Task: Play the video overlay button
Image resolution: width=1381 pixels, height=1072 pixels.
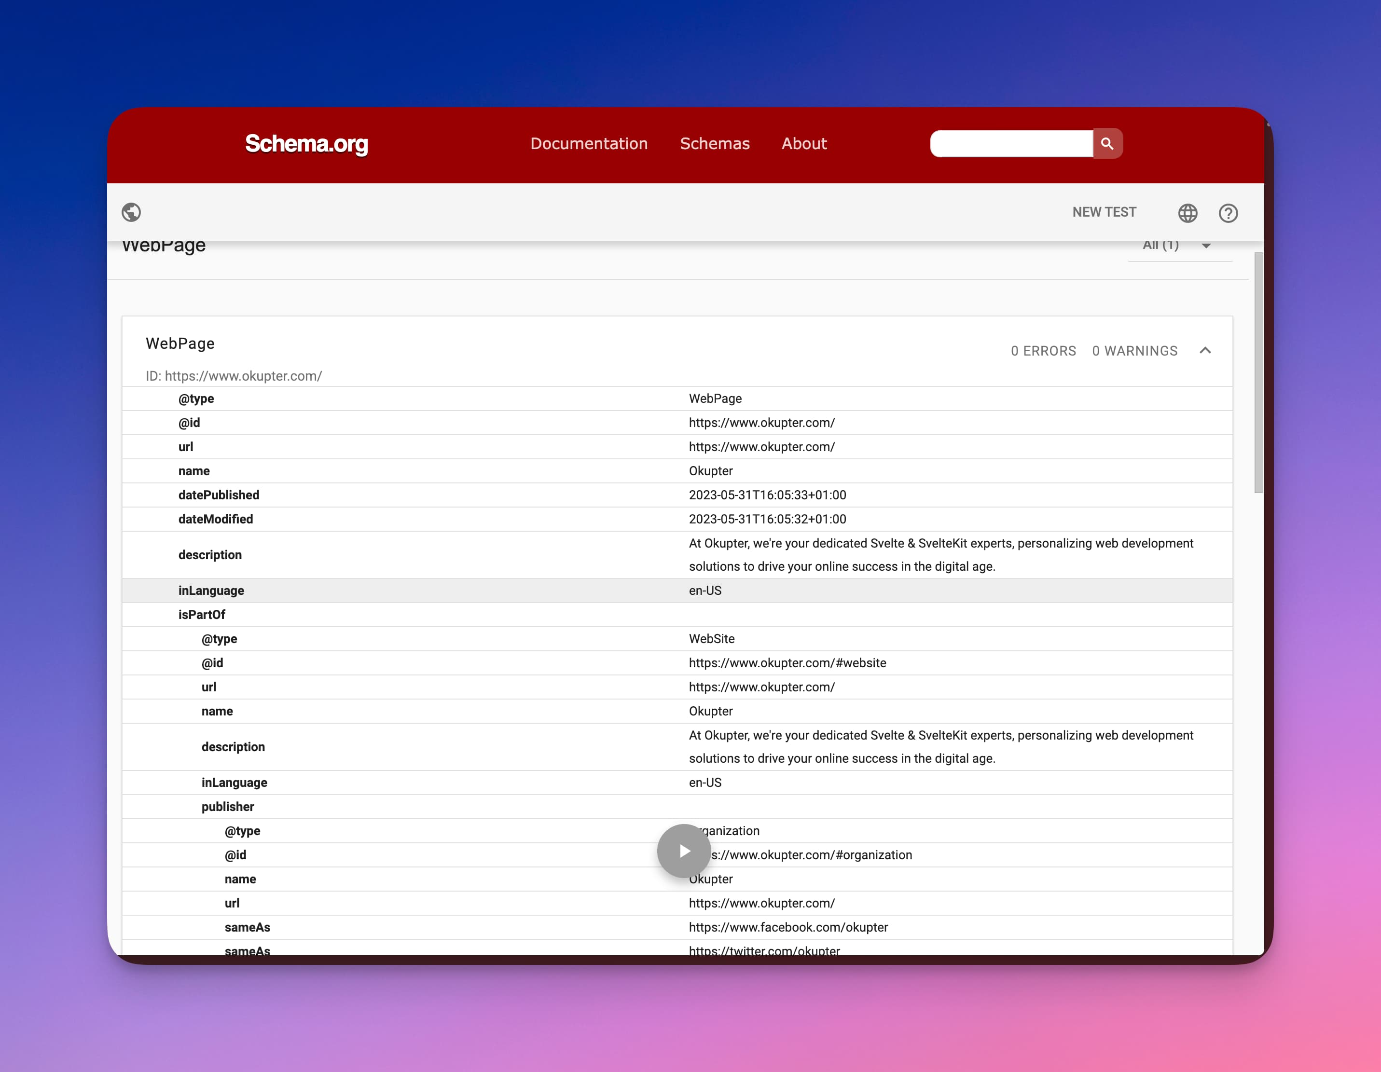Action: tap(684, 851)
